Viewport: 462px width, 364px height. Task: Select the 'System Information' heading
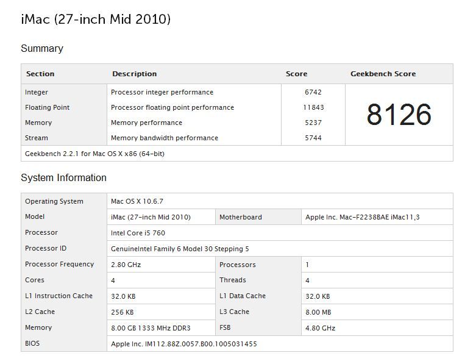tap(63, 177)
